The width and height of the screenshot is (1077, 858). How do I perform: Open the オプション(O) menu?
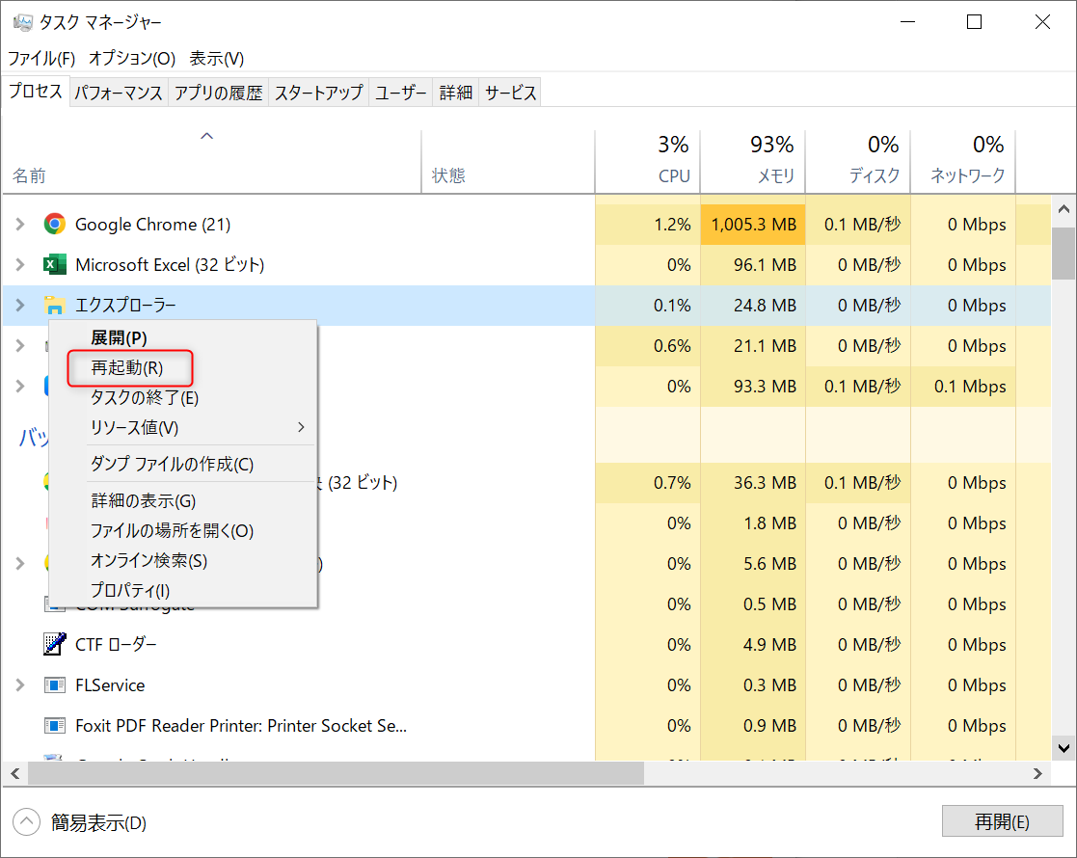(132, 58)
